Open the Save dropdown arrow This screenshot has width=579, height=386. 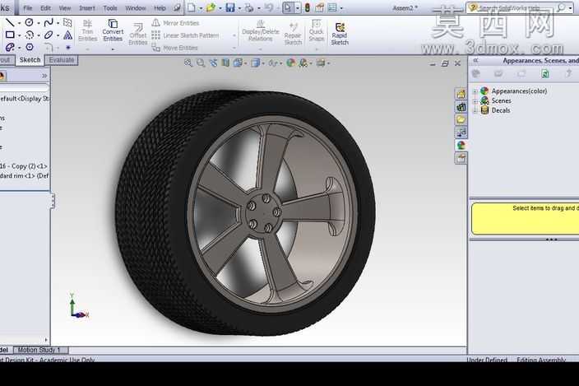coord(239,7)
